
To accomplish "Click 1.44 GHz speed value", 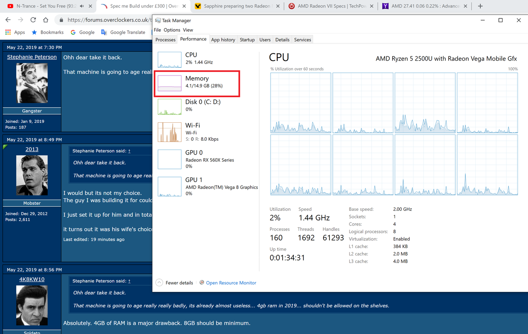I will click(x=314, y=218).
